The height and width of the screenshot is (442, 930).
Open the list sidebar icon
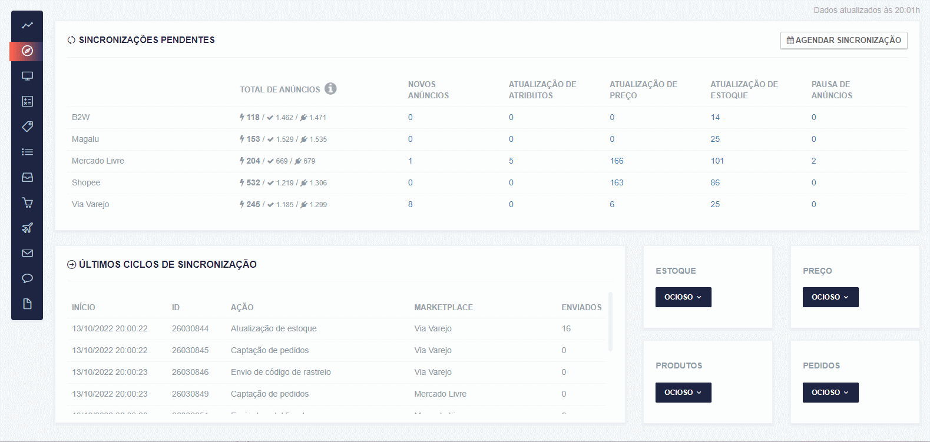[x=27, y=152]
